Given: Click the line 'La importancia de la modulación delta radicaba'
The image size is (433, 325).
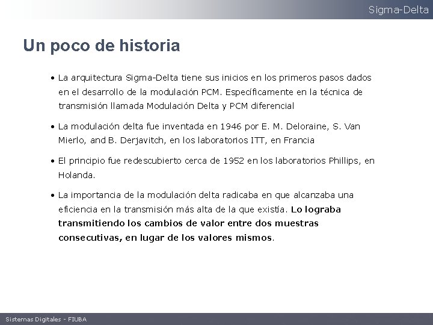Looking at the screenshot, I should tap(206, 195).
